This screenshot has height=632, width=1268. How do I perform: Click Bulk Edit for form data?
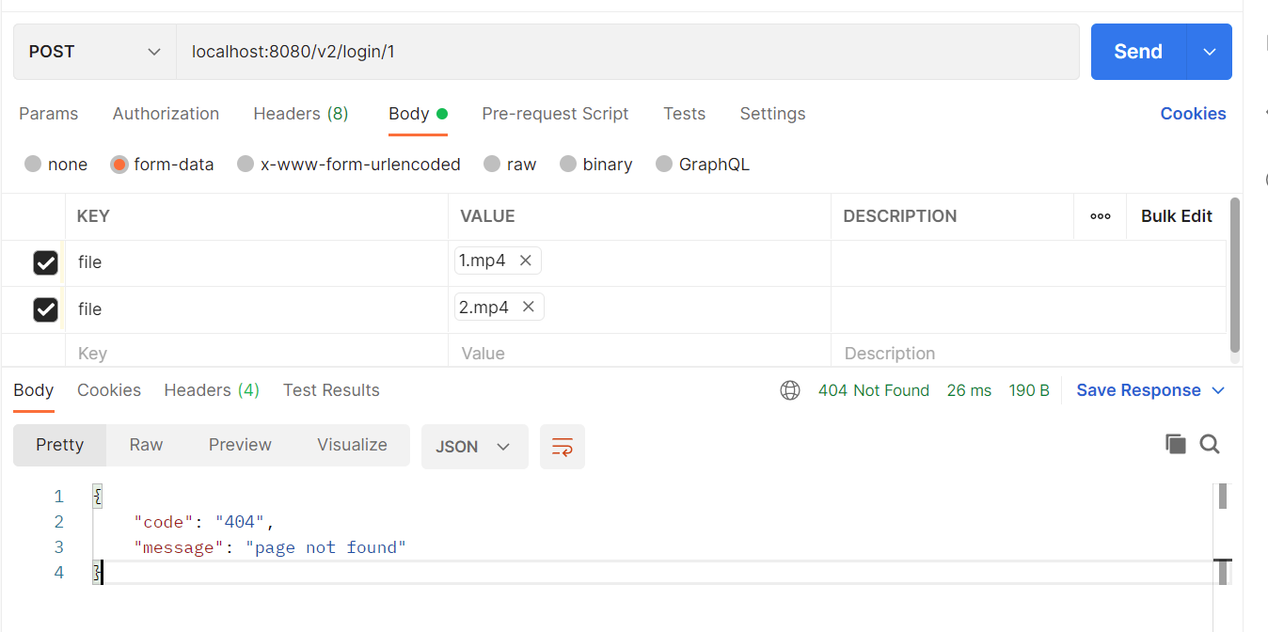coord(1177,216)
